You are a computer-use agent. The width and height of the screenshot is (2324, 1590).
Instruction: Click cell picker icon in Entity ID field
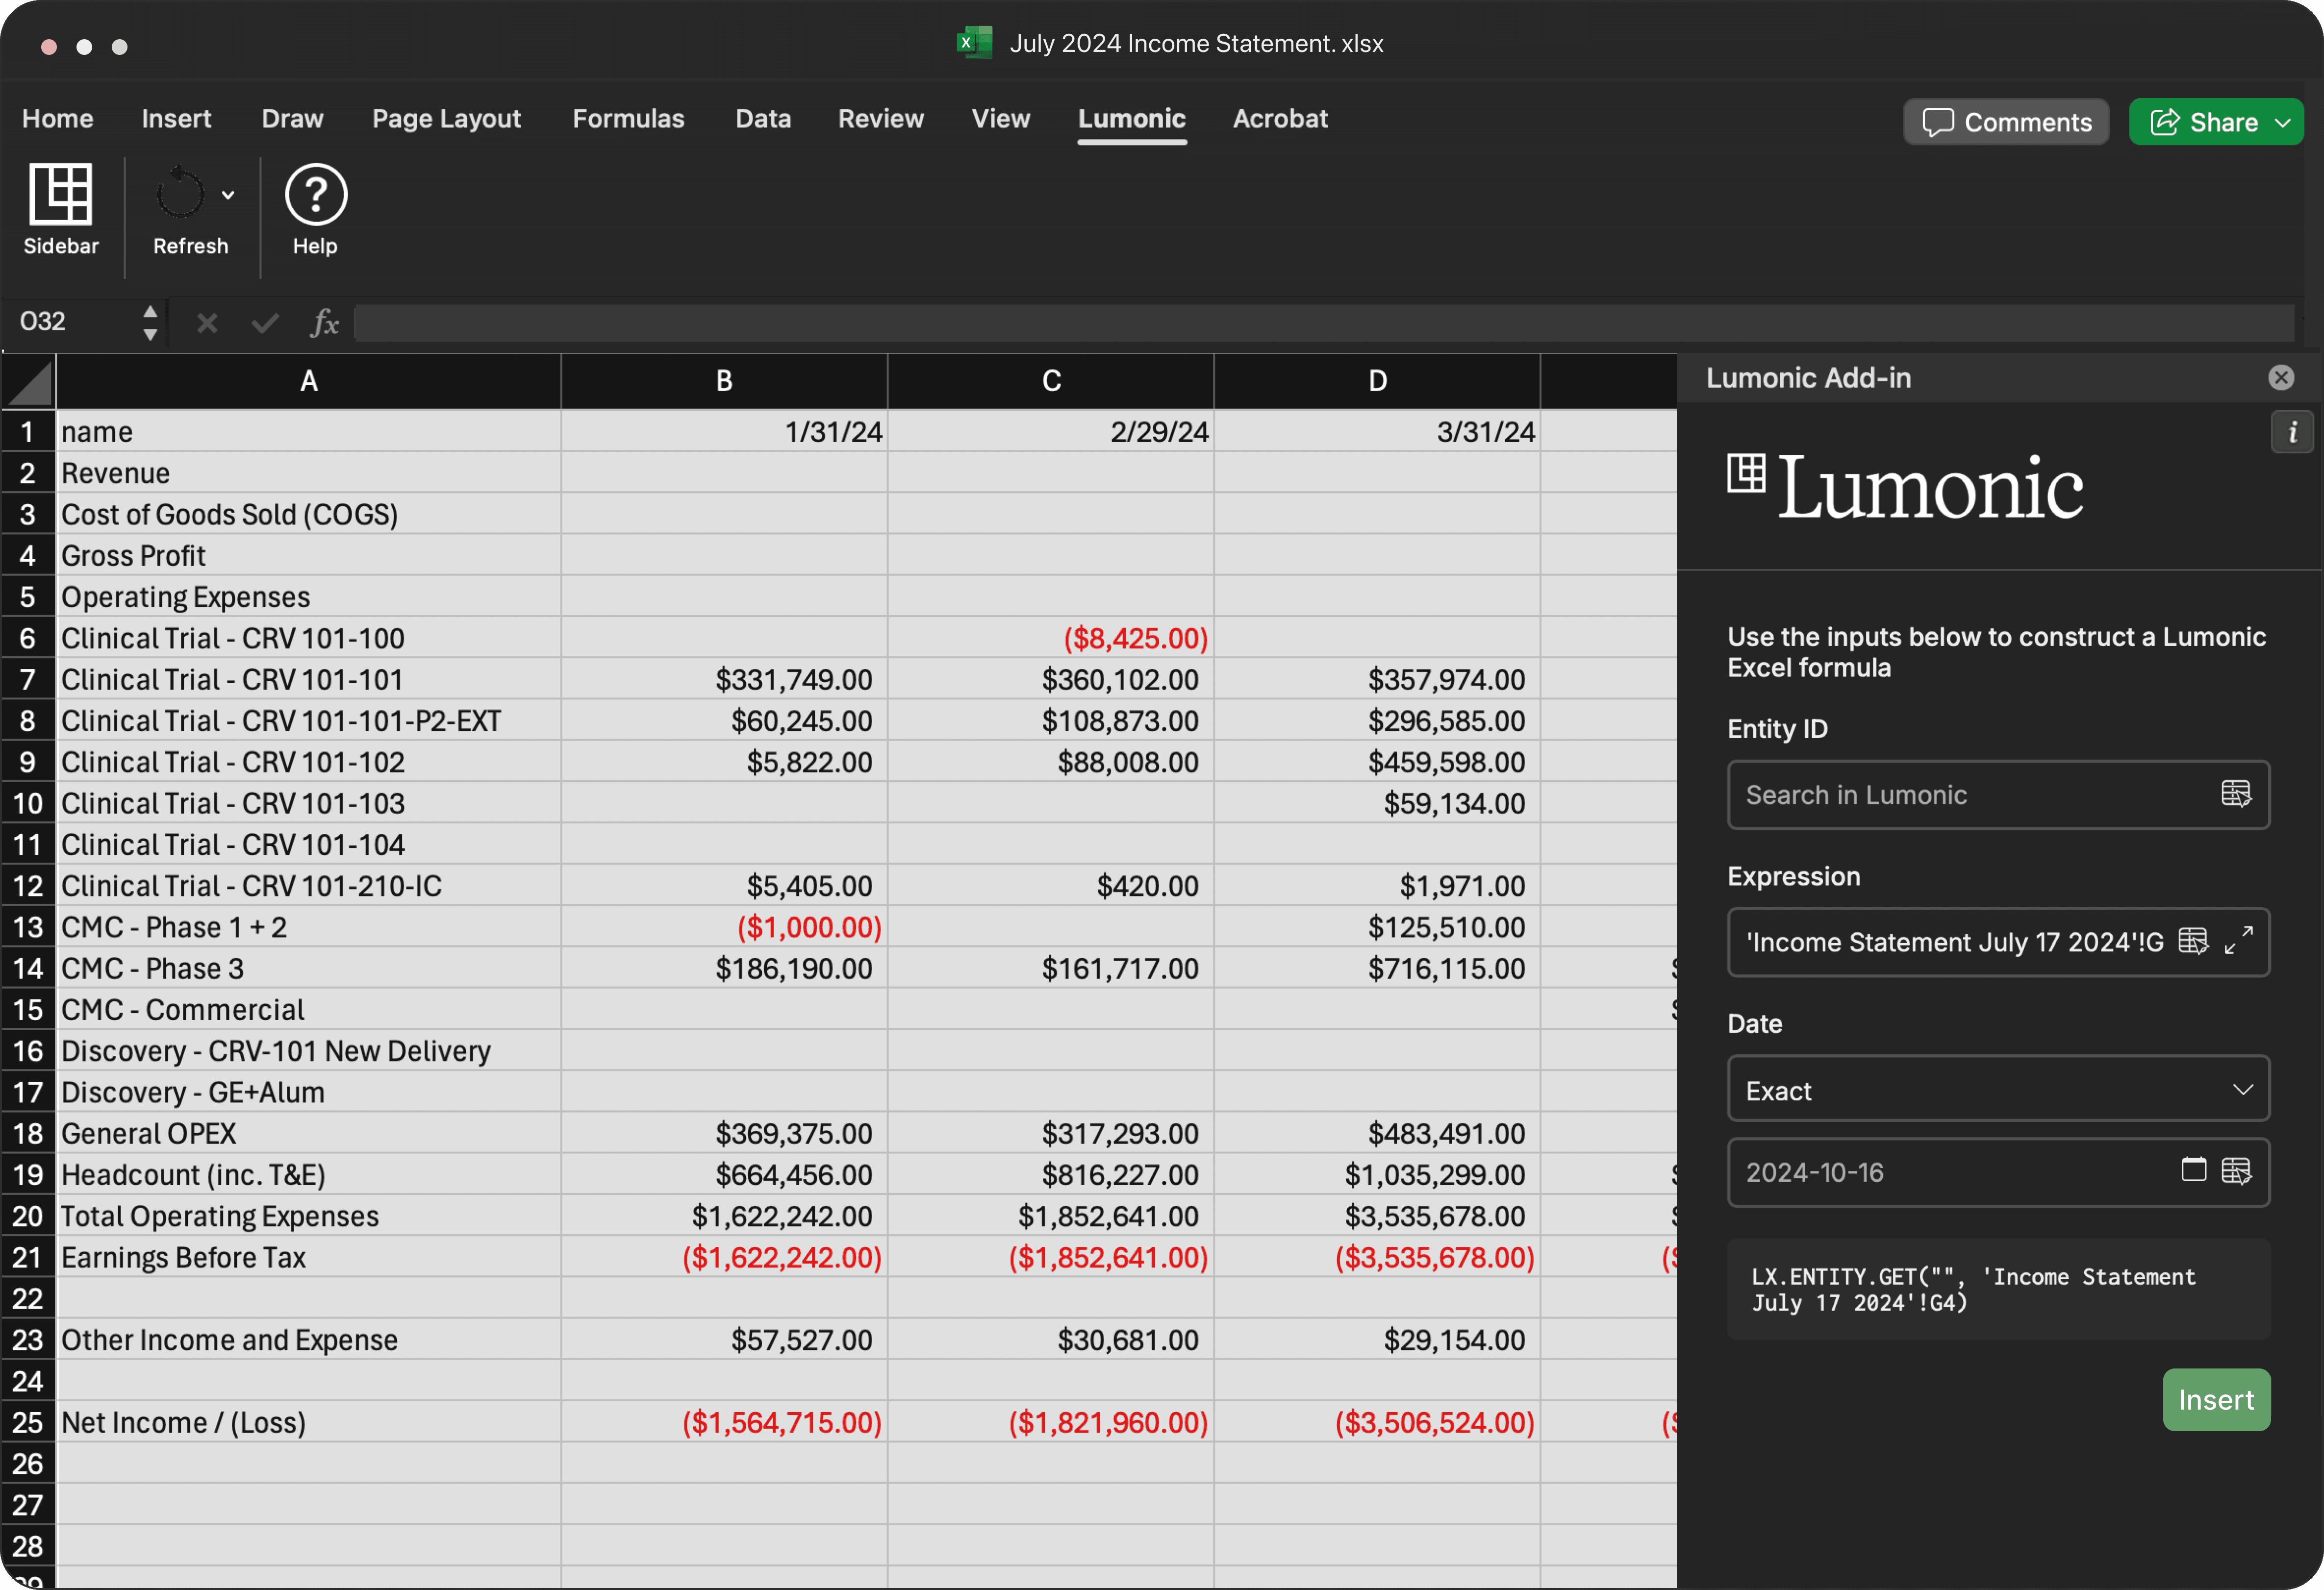(2236, 795)
